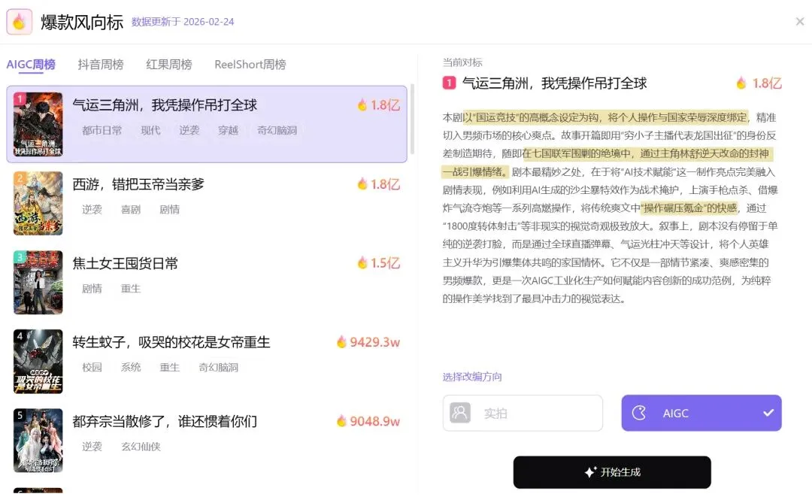
Task: Click title 都弃宗当散修了，谁还惯着你们
Action: 165,421
